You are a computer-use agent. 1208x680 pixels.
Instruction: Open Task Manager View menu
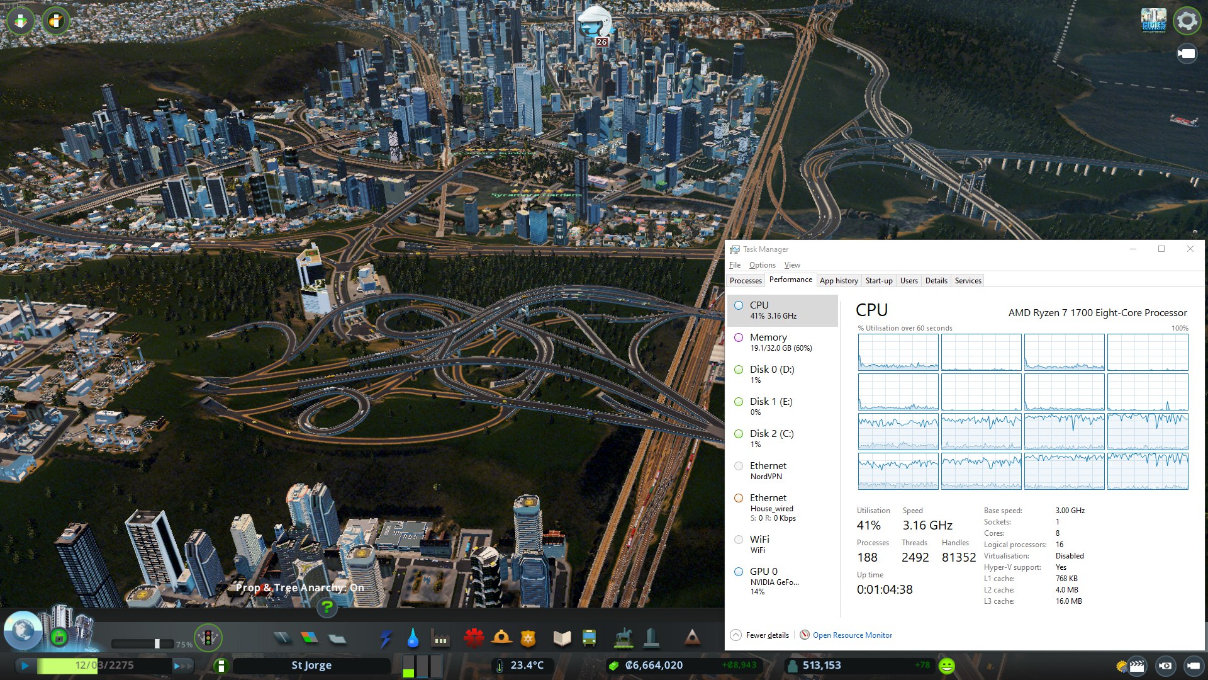click(x=792, y=265)
